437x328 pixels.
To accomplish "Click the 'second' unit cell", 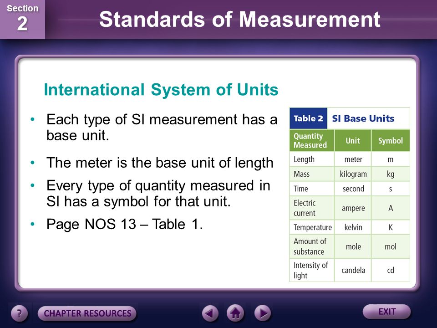I will click(x=353, y=189).
